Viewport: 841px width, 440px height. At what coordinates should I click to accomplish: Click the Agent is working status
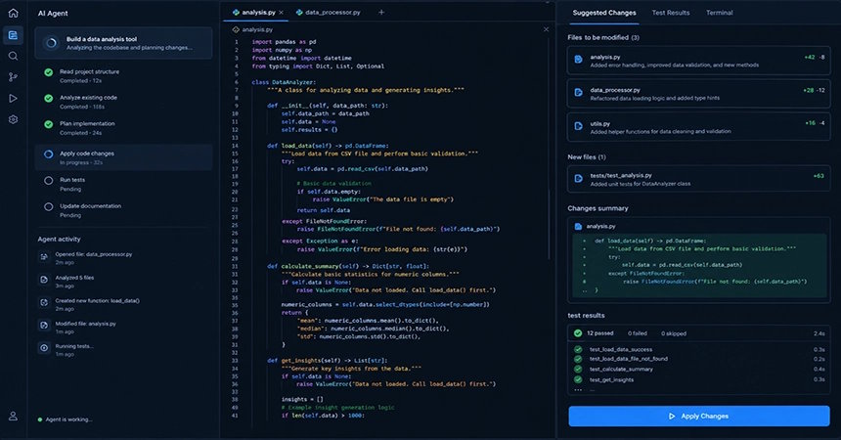point(65,419)
